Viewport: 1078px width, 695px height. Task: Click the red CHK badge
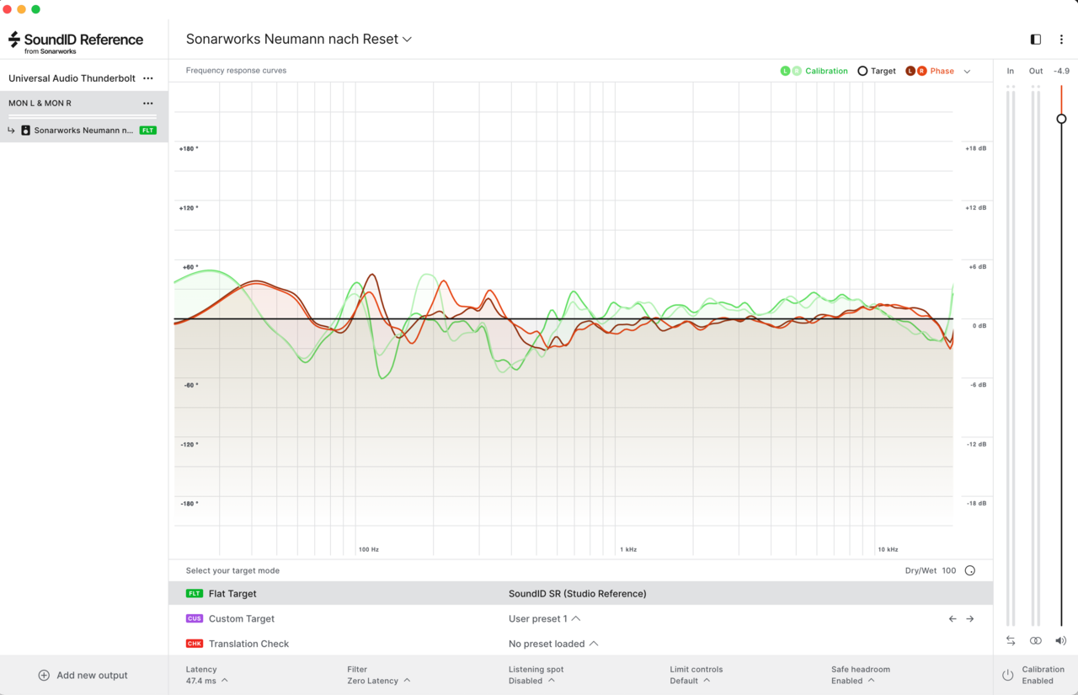[195, 644]
